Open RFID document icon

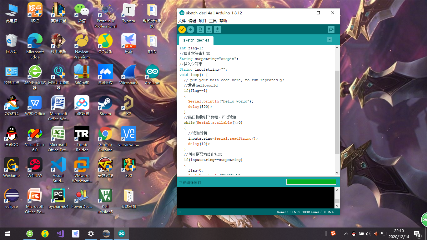(x=152, y=44)
